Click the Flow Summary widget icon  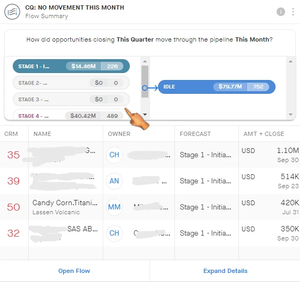[12, 12]
